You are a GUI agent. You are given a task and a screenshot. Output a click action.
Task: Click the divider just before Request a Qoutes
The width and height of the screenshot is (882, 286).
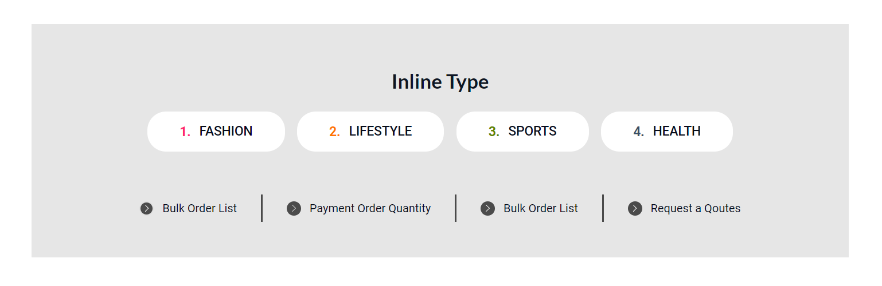tap(603, 208)
